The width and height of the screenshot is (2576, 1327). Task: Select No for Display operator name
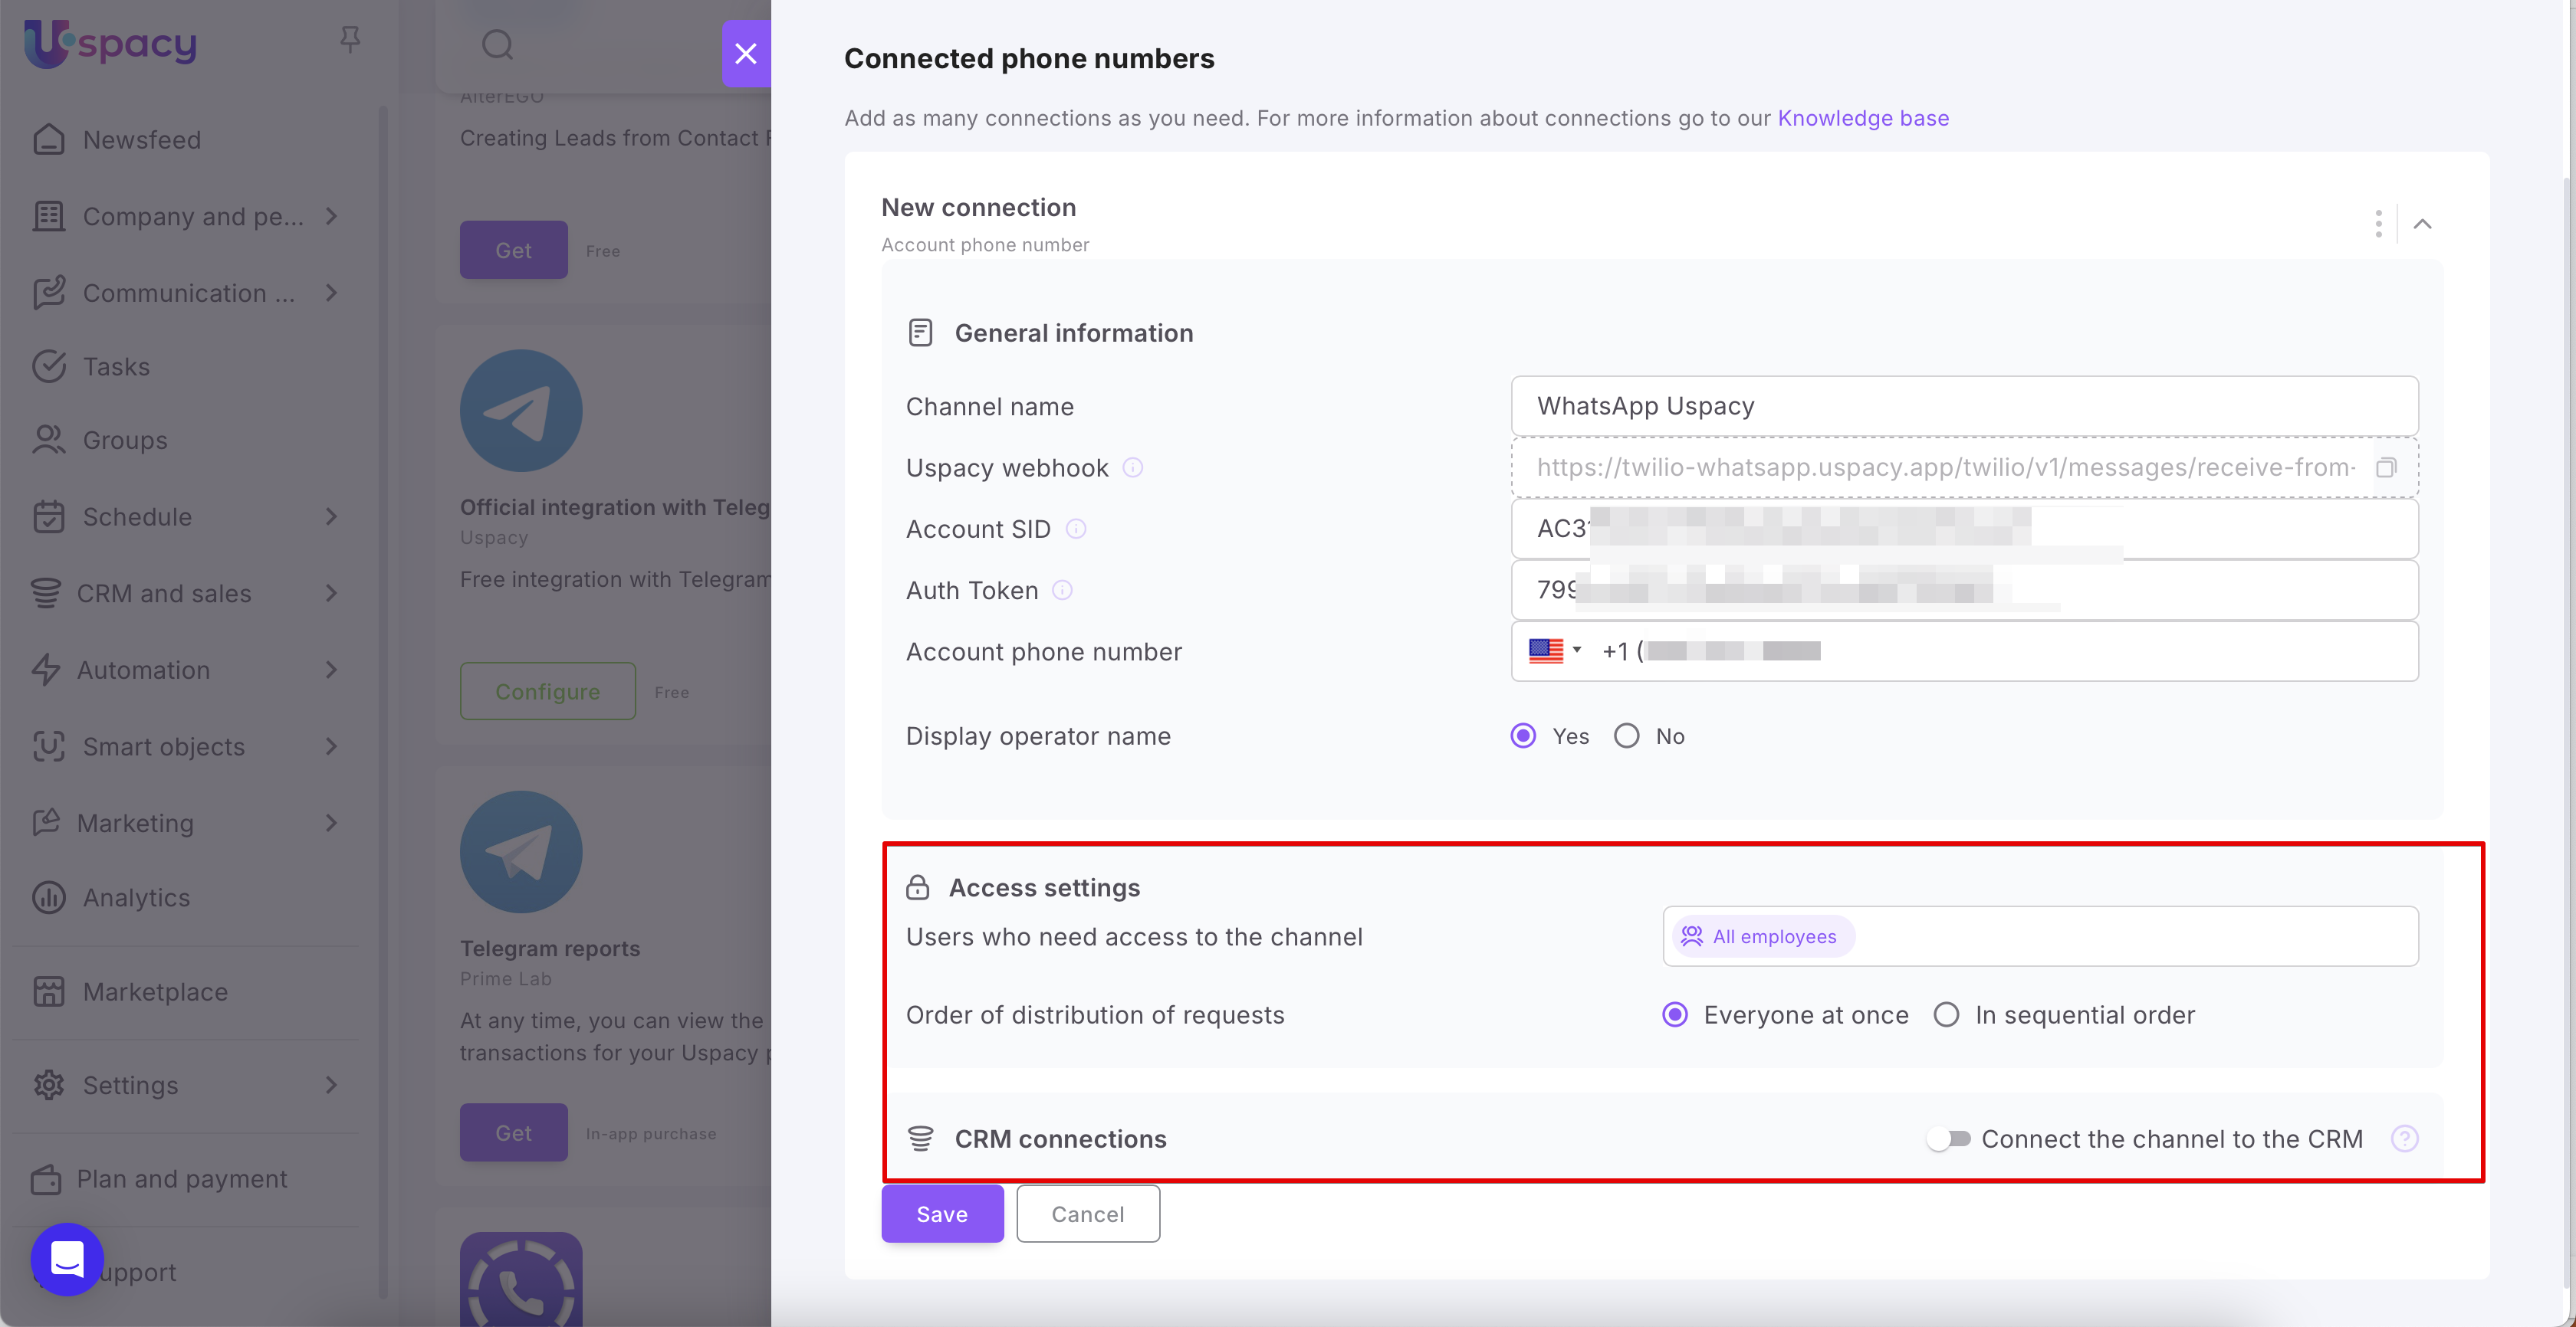[1627, 736]
